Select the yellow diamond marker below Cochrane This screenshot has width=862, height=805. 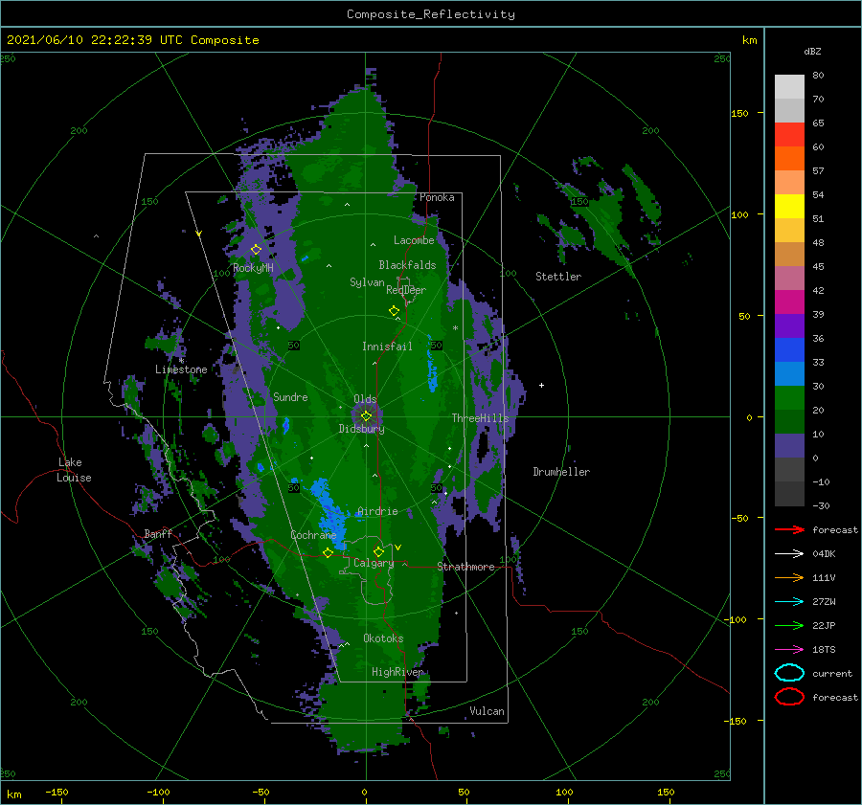tap(328, 552)
